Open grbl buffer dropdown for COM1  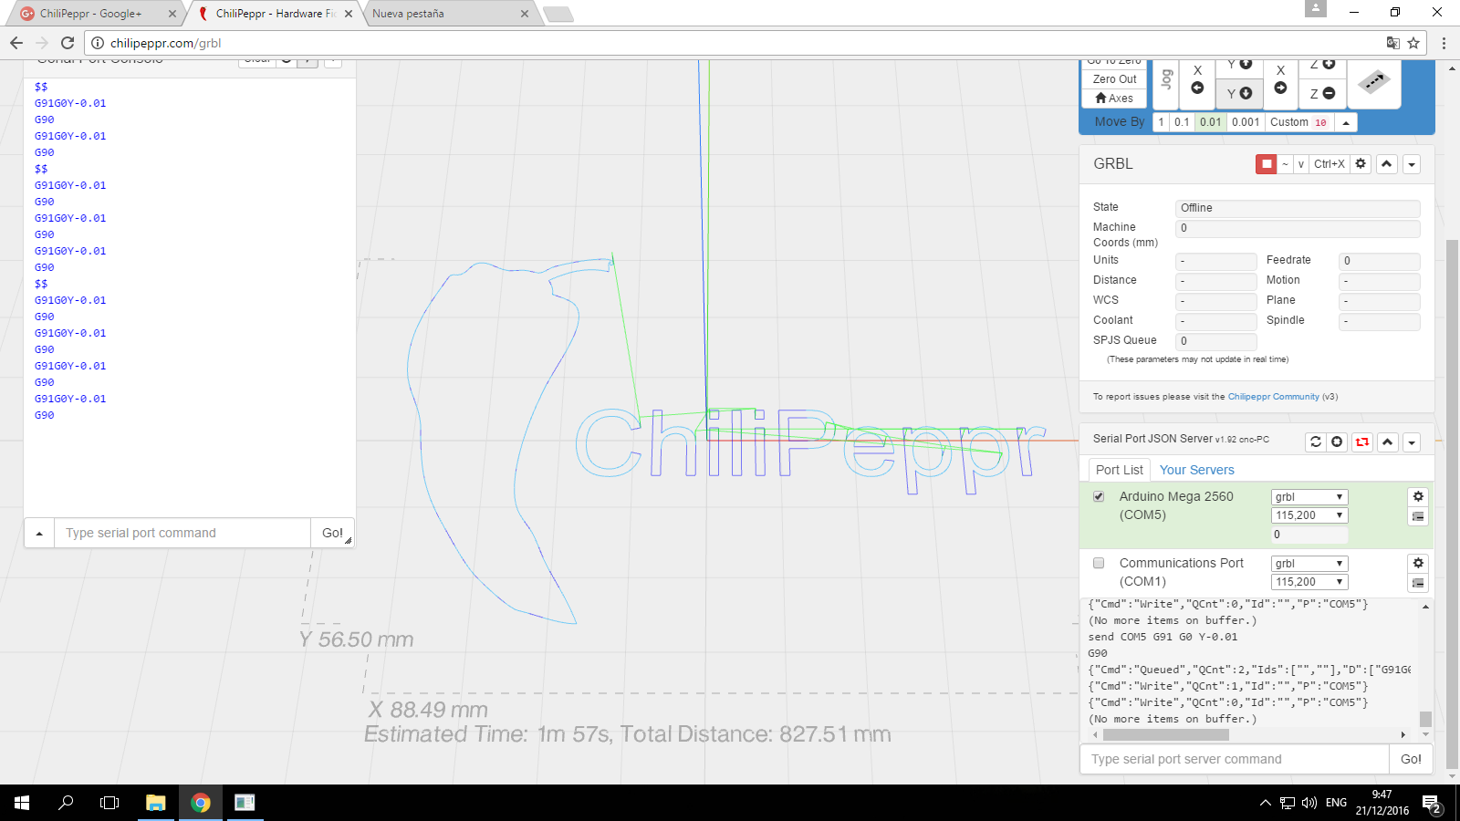[1309, 564]
